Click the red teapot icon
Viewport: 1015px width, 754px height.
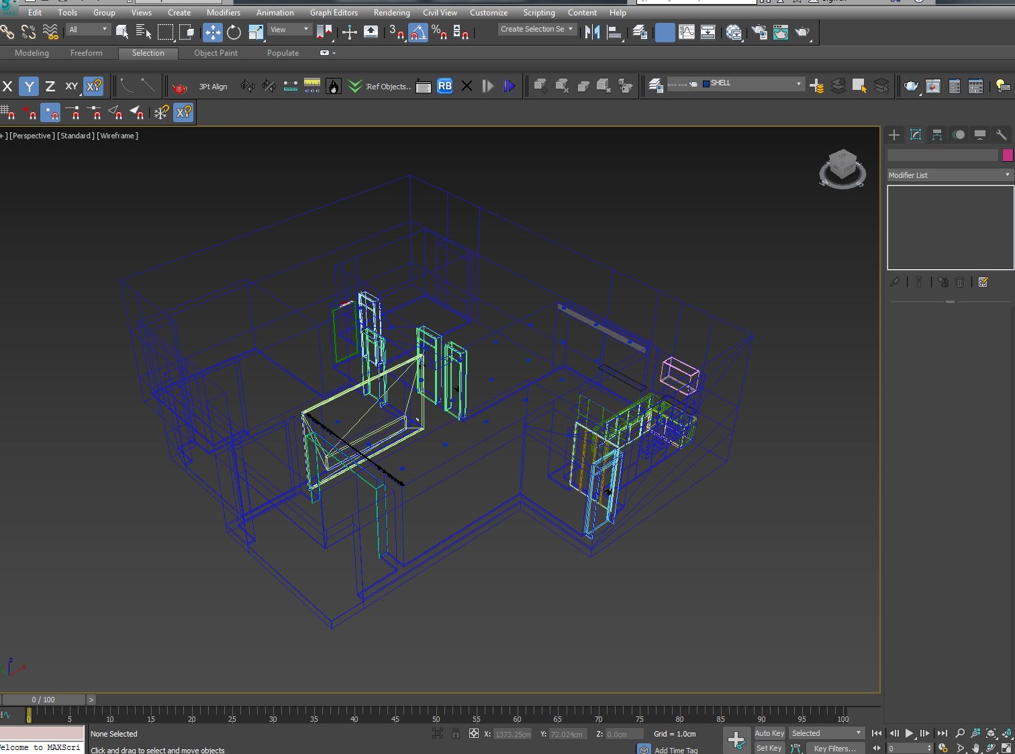pos(179,87)
